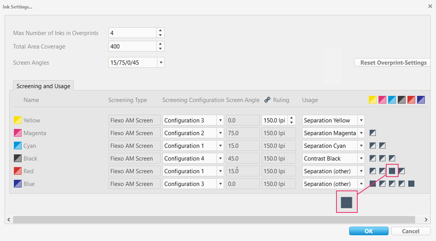The image size is (436, 241).
Task: Click the Red ink color icon in the Name column
Action: coord(17,171)
